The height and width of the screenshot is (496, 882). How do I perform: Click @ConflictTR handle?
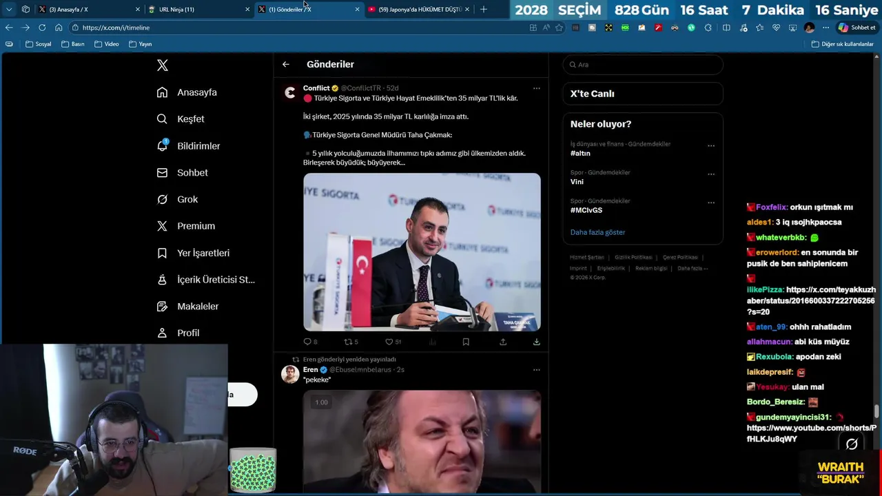(361, 88)
